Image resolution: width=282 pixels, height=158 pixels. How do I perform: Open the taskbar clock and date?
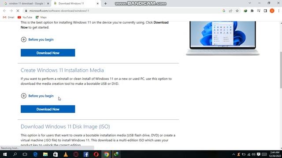pos(275,154)
